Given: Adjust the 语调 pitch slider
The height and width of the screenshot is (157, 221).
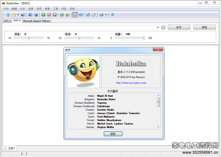Looking at the screenshot, I should click(79, 38).
